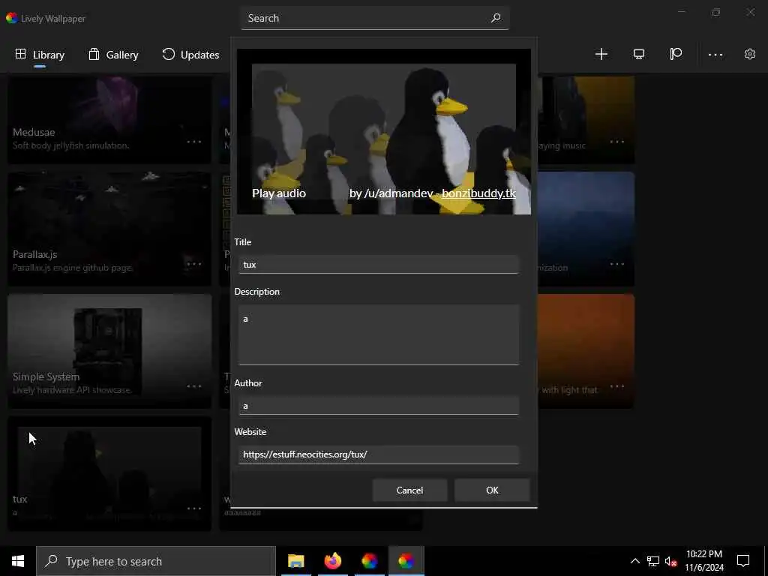Open the bonzibuddy.tk link
Viewport: 768px width, 576px height.
coord(478,193)
